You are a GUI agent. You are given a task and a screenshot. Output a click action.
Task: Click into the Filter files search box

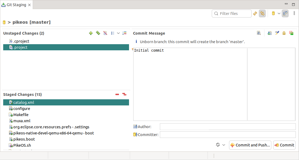[x=234, y=14]
